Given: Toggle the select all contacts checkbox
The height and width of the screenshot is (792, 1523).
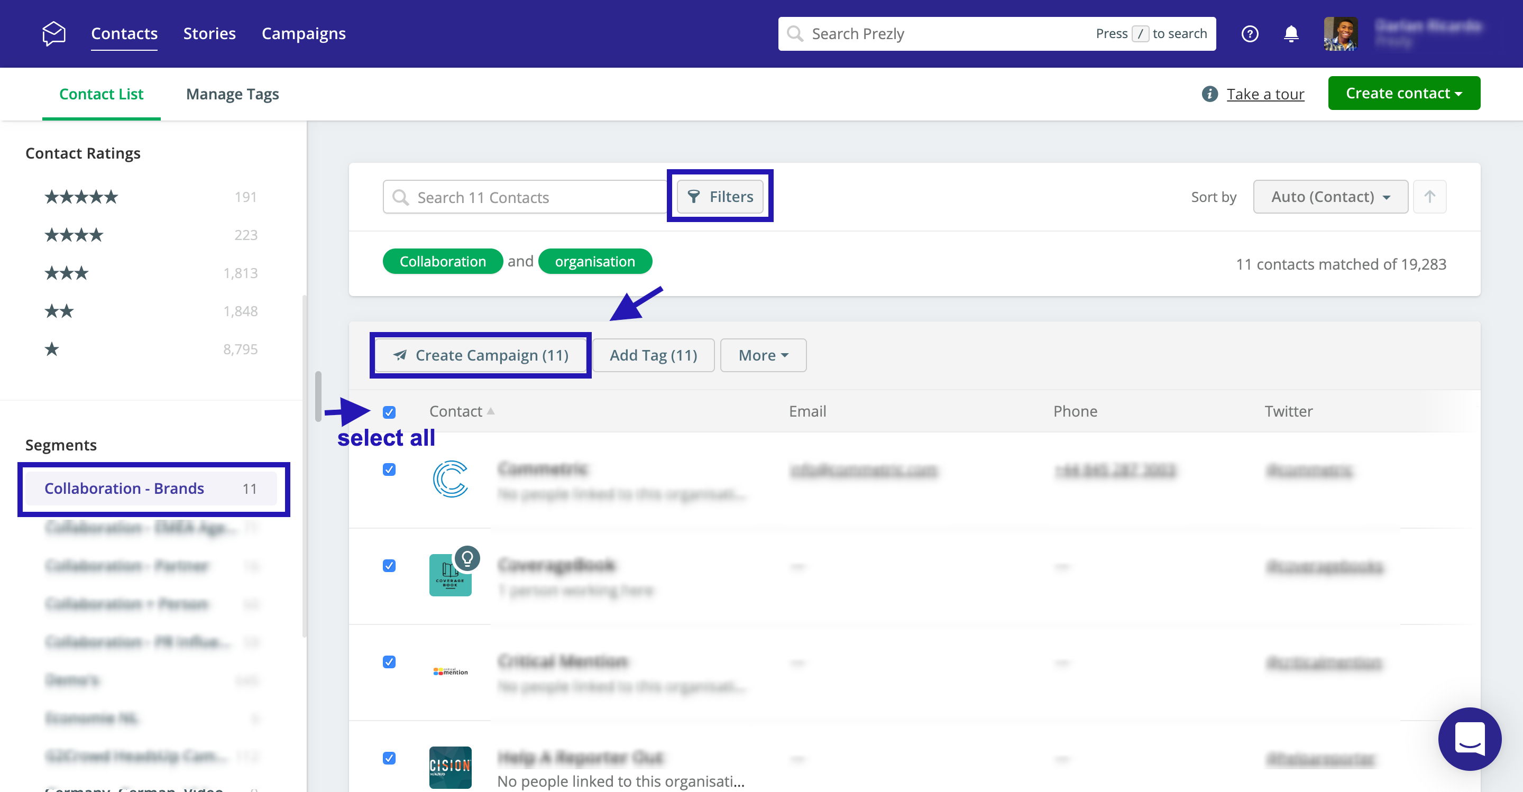Looking at the screenshot, I should (389, 412).
